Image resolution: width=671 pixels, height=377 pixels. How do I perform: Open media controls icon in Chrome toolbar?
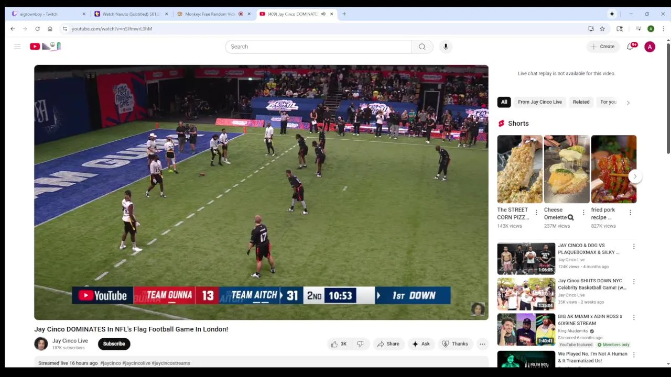[638, 29]
